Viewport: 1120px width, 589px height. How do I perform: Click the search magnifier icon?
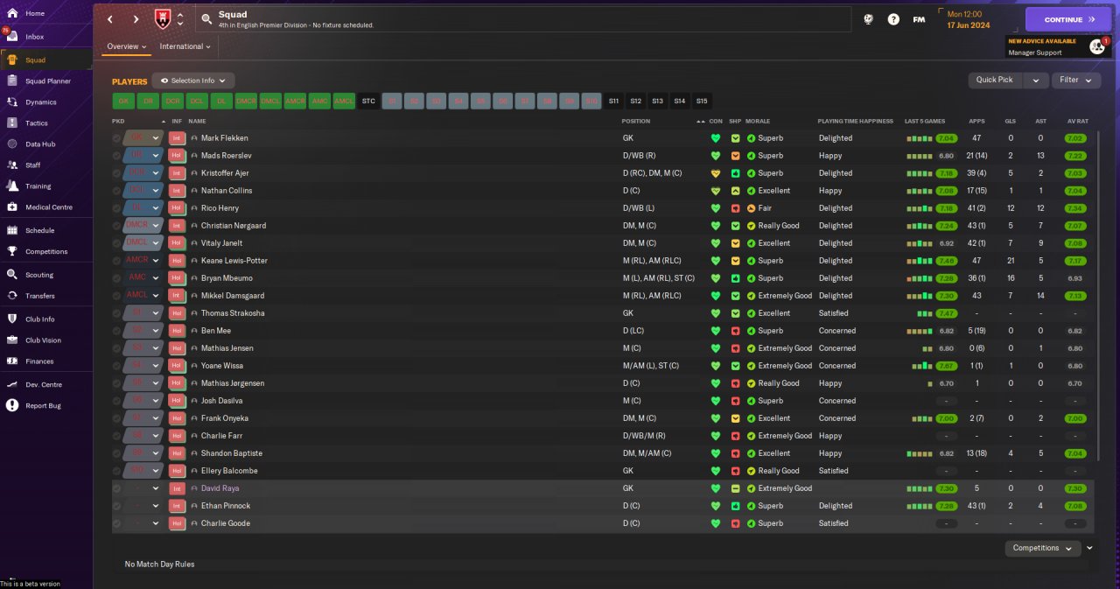click(206, 18)
